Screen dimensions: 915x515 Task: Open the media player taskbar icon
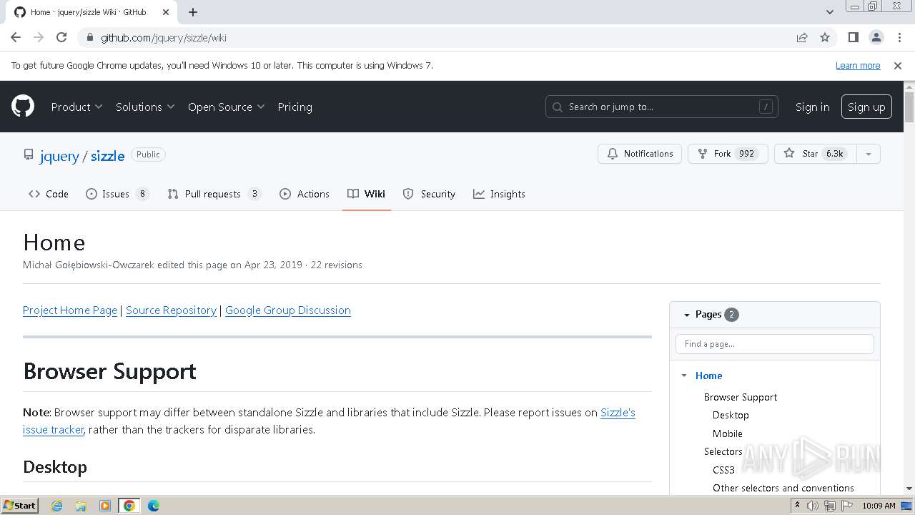click(x=105, y=506)
